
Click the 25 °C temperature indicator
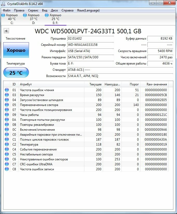pos(16,73)
